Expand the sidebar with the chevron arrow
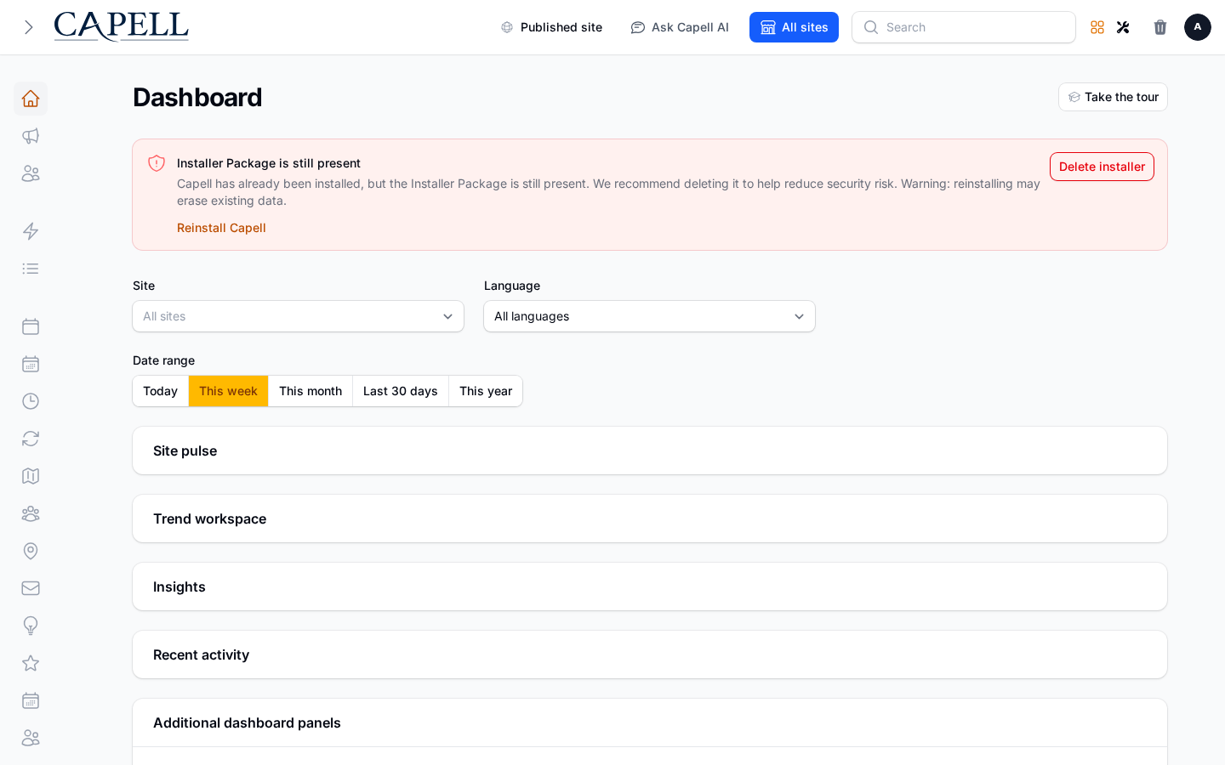The image size is (1225, 765). coord(28,27)
